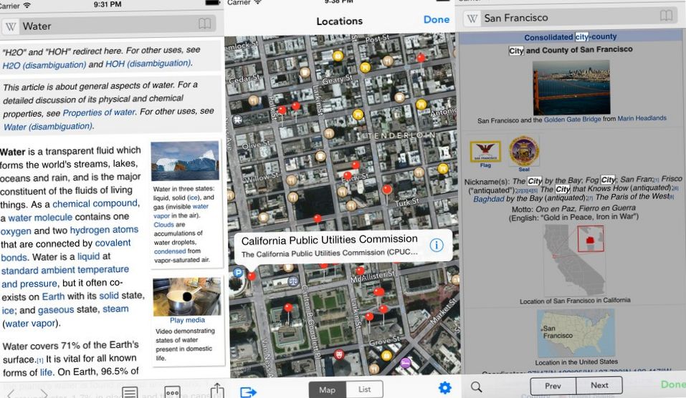The width and height of the screenshot is (686, 398).
Task: Tap the info icon on CPUC callout
Action: tap(437, 245)
